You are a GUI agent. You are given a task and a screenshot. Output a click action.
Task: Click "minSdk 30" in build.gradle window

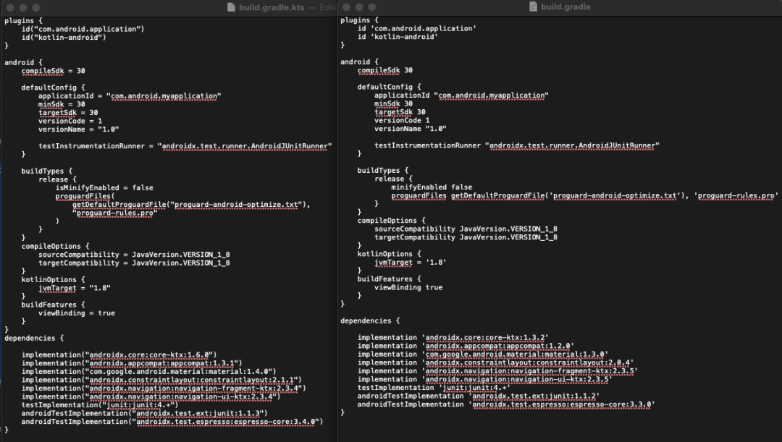click(x=393, y=103)
